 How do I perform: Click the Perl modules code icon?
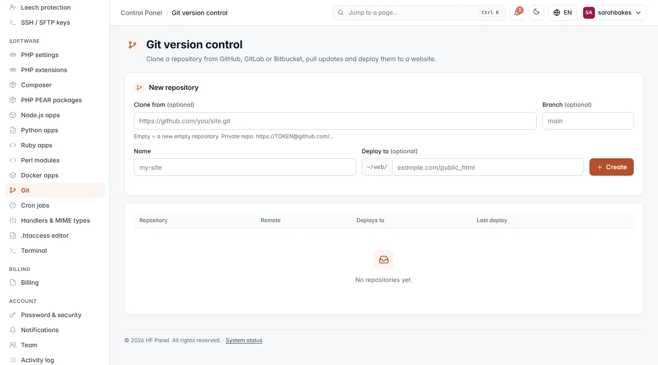(13, 160)
